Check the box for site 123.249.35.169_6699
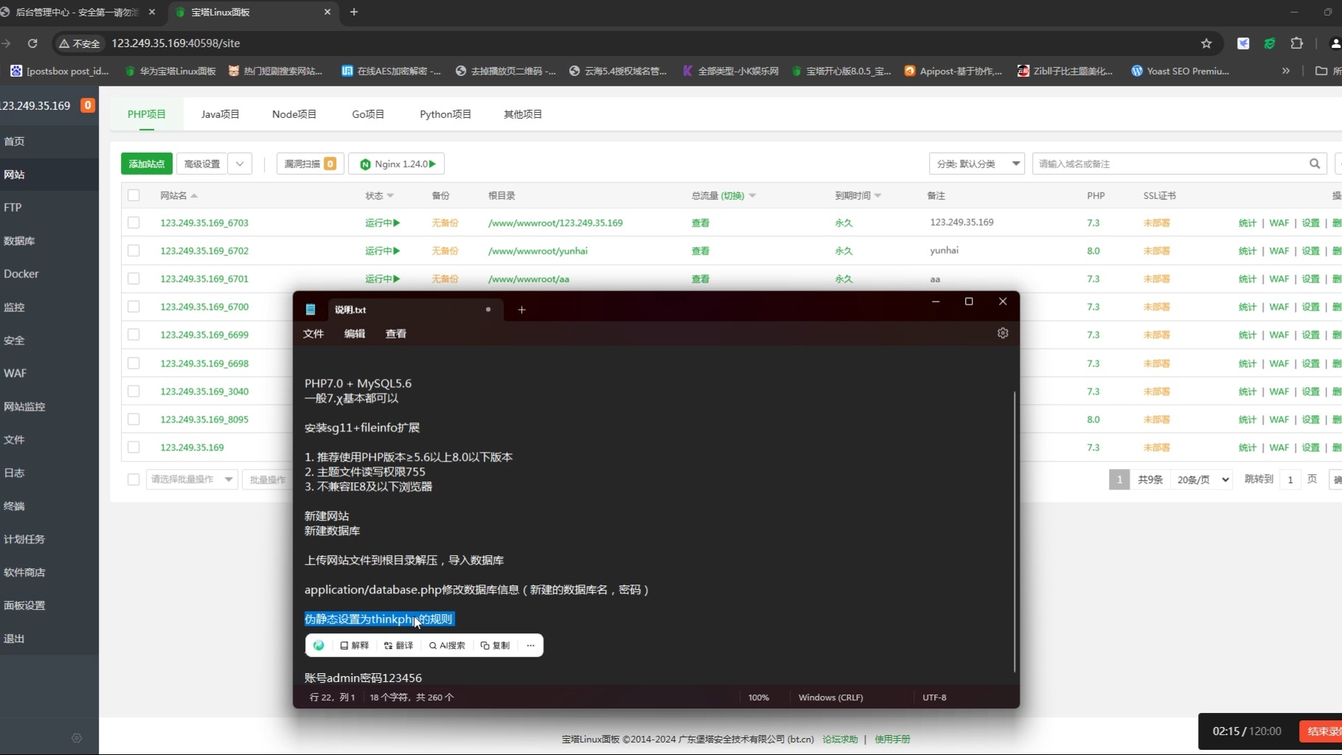Image resolution: width=1342 pixels, height=755 pixels. coord(133,335)
